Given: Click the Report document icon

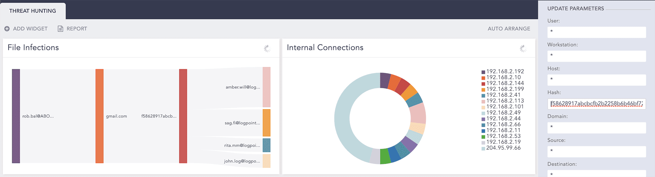Looking at the screenshot, I should pos(60,29).
